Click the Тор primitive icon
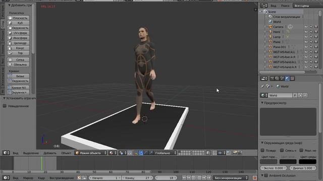The width and height of the screenshot is (323, 181). pos(10,53)
